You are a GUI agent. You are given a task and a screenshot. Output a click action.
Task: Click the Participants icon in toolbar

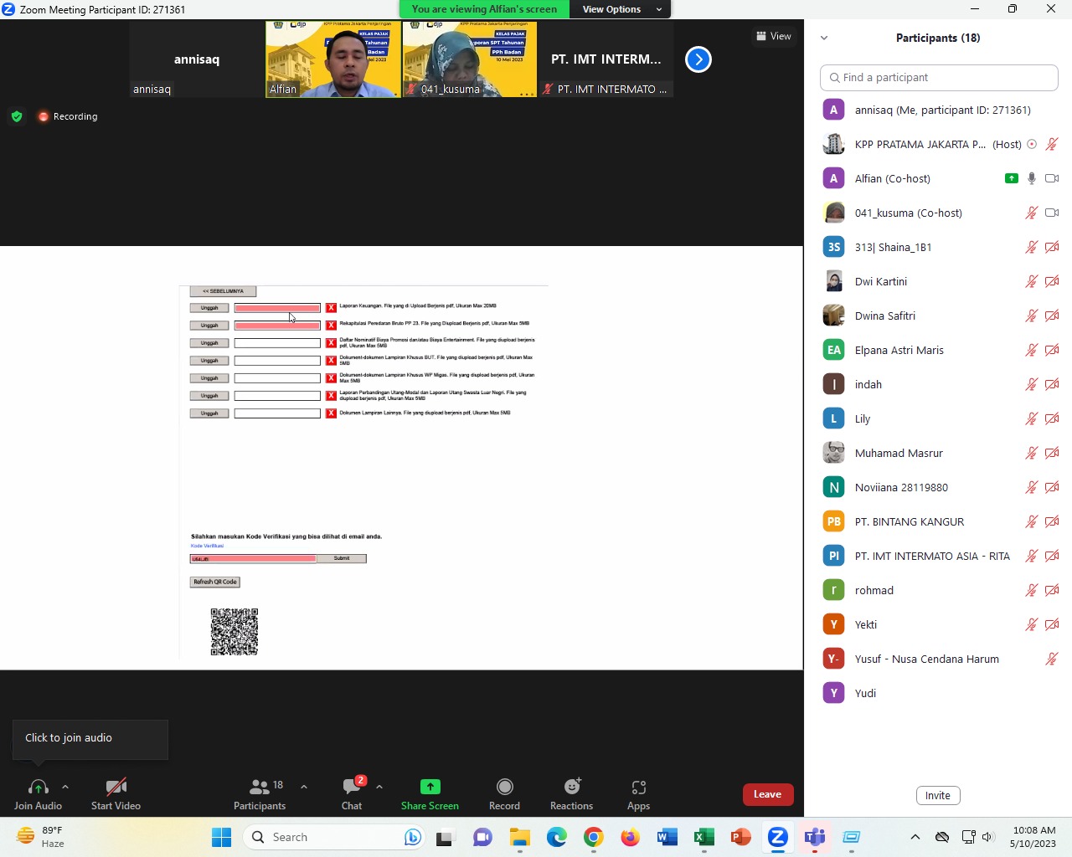tap(260, 788)
